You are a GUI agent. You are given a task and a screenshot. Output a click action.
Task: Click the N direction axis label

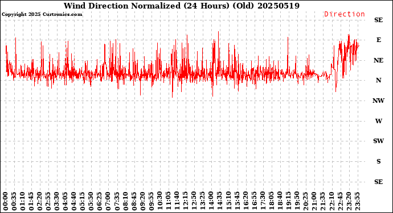(x=378, y=80)
